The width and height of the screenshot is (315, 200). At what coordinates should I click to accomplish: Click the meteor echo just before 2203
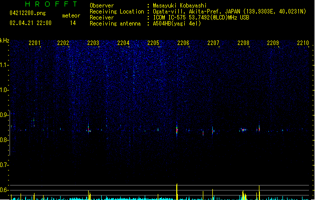tap(89, 129)
